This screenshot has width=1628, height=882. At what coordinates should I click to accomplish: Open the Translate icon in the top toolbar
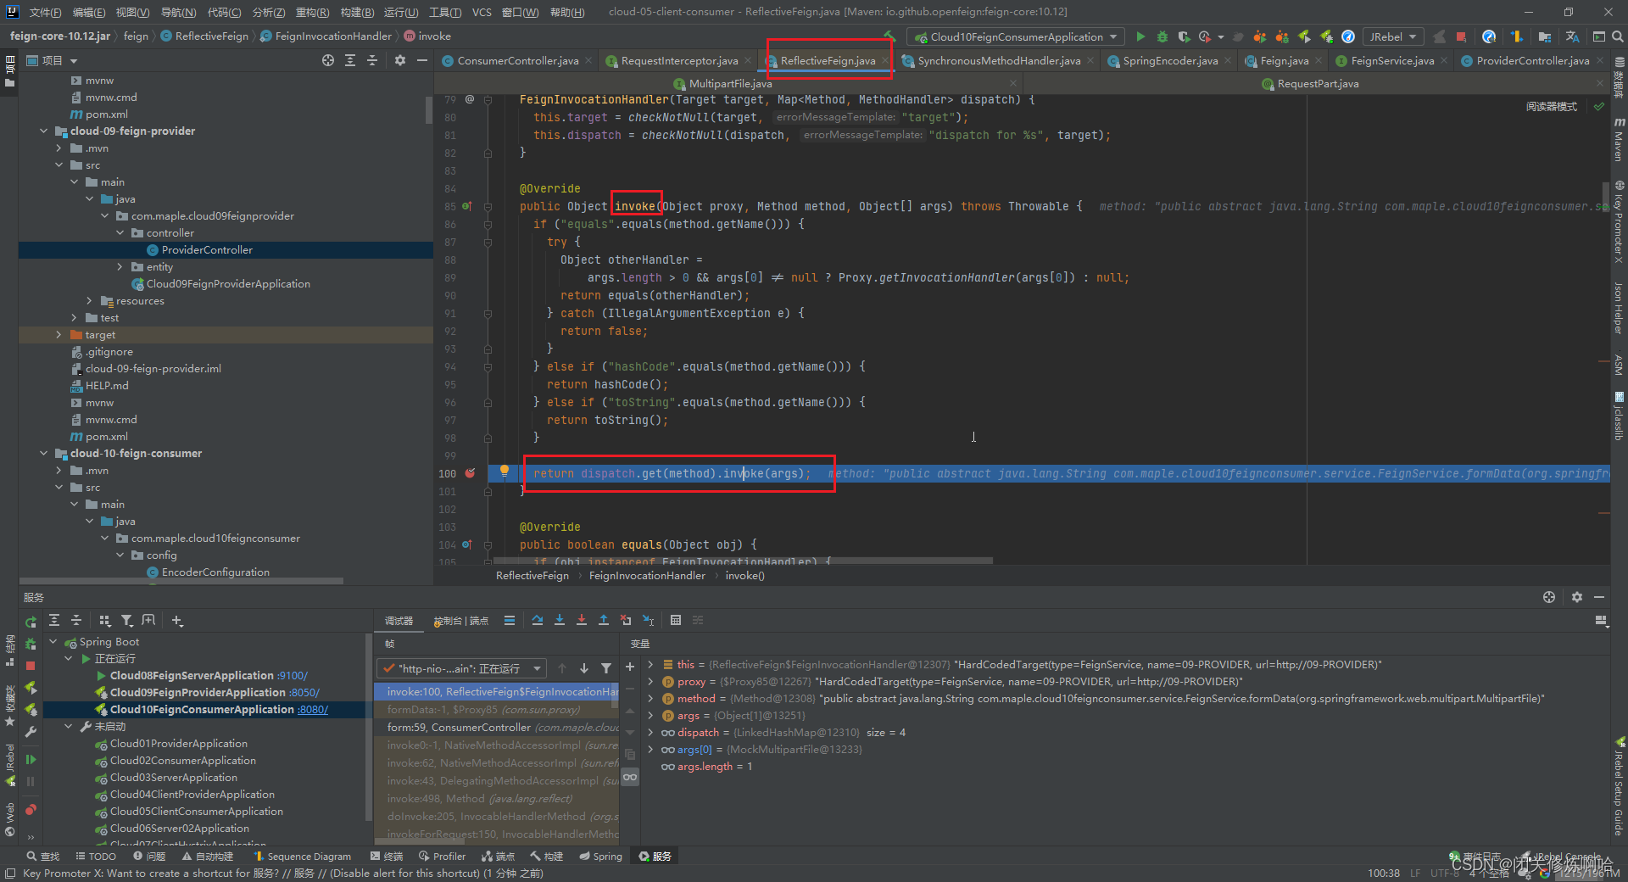1572,36
